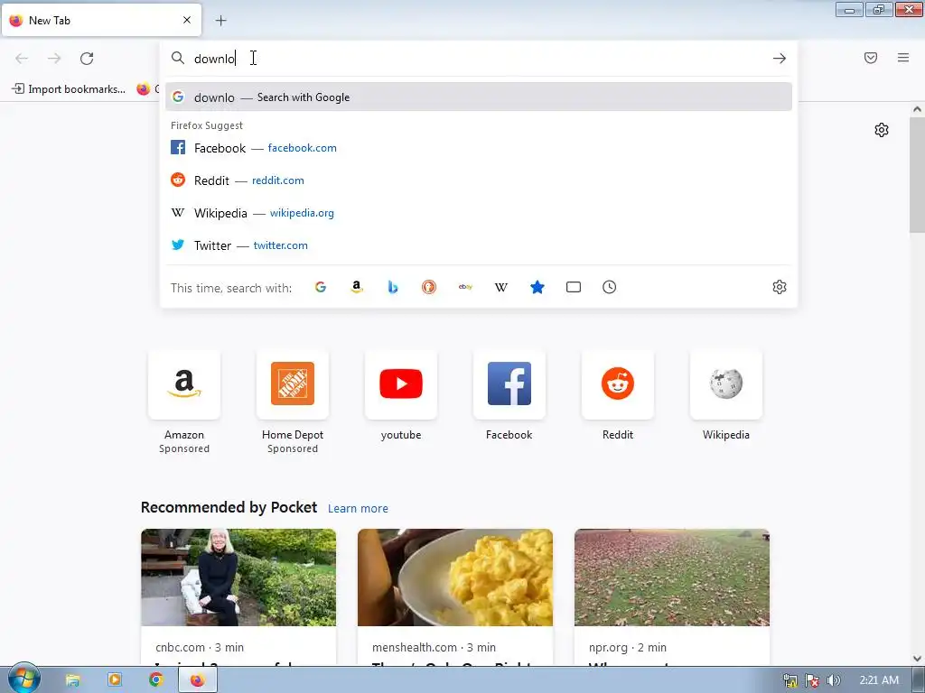Open Import bookmarks in bookmarks toolbar
925x693 pixels.
[69, 89]
